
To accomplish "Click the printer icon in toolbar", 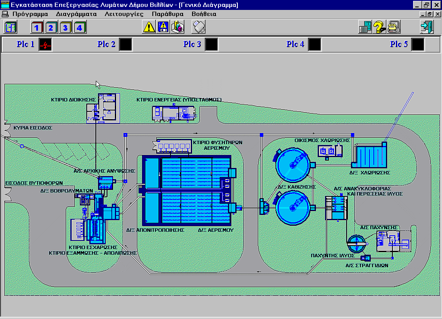I will [394, 27].
